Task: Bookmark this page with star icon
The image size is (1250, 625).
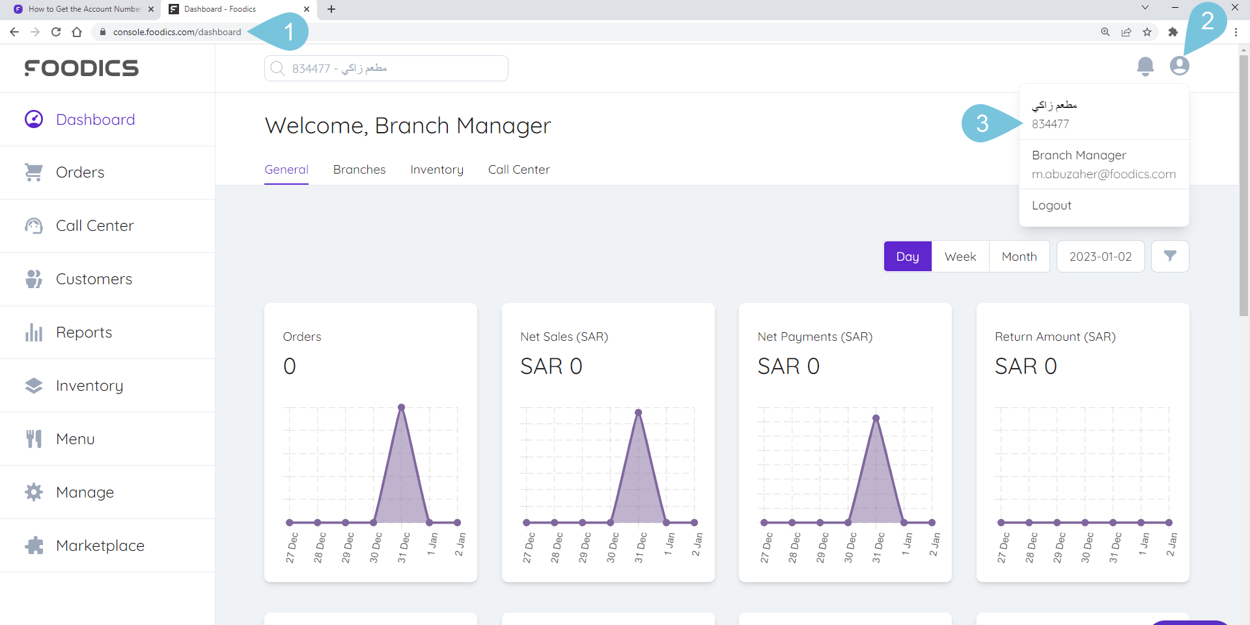Action: click(x=1147, y=32)
